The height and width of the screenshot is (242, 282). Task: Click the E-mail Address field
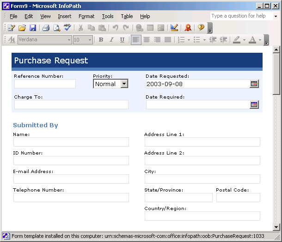coord(71,179)
